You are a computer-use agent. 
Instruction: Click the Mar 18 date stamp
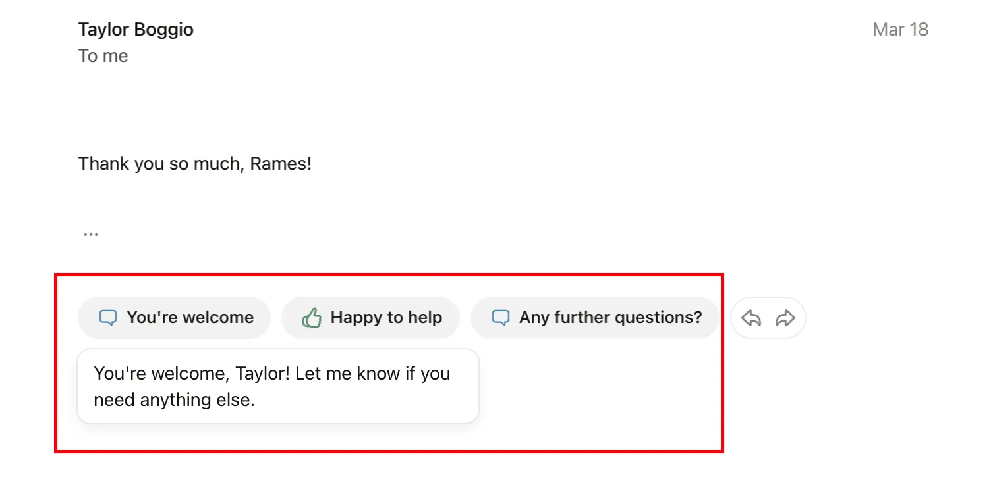(900, 30)
